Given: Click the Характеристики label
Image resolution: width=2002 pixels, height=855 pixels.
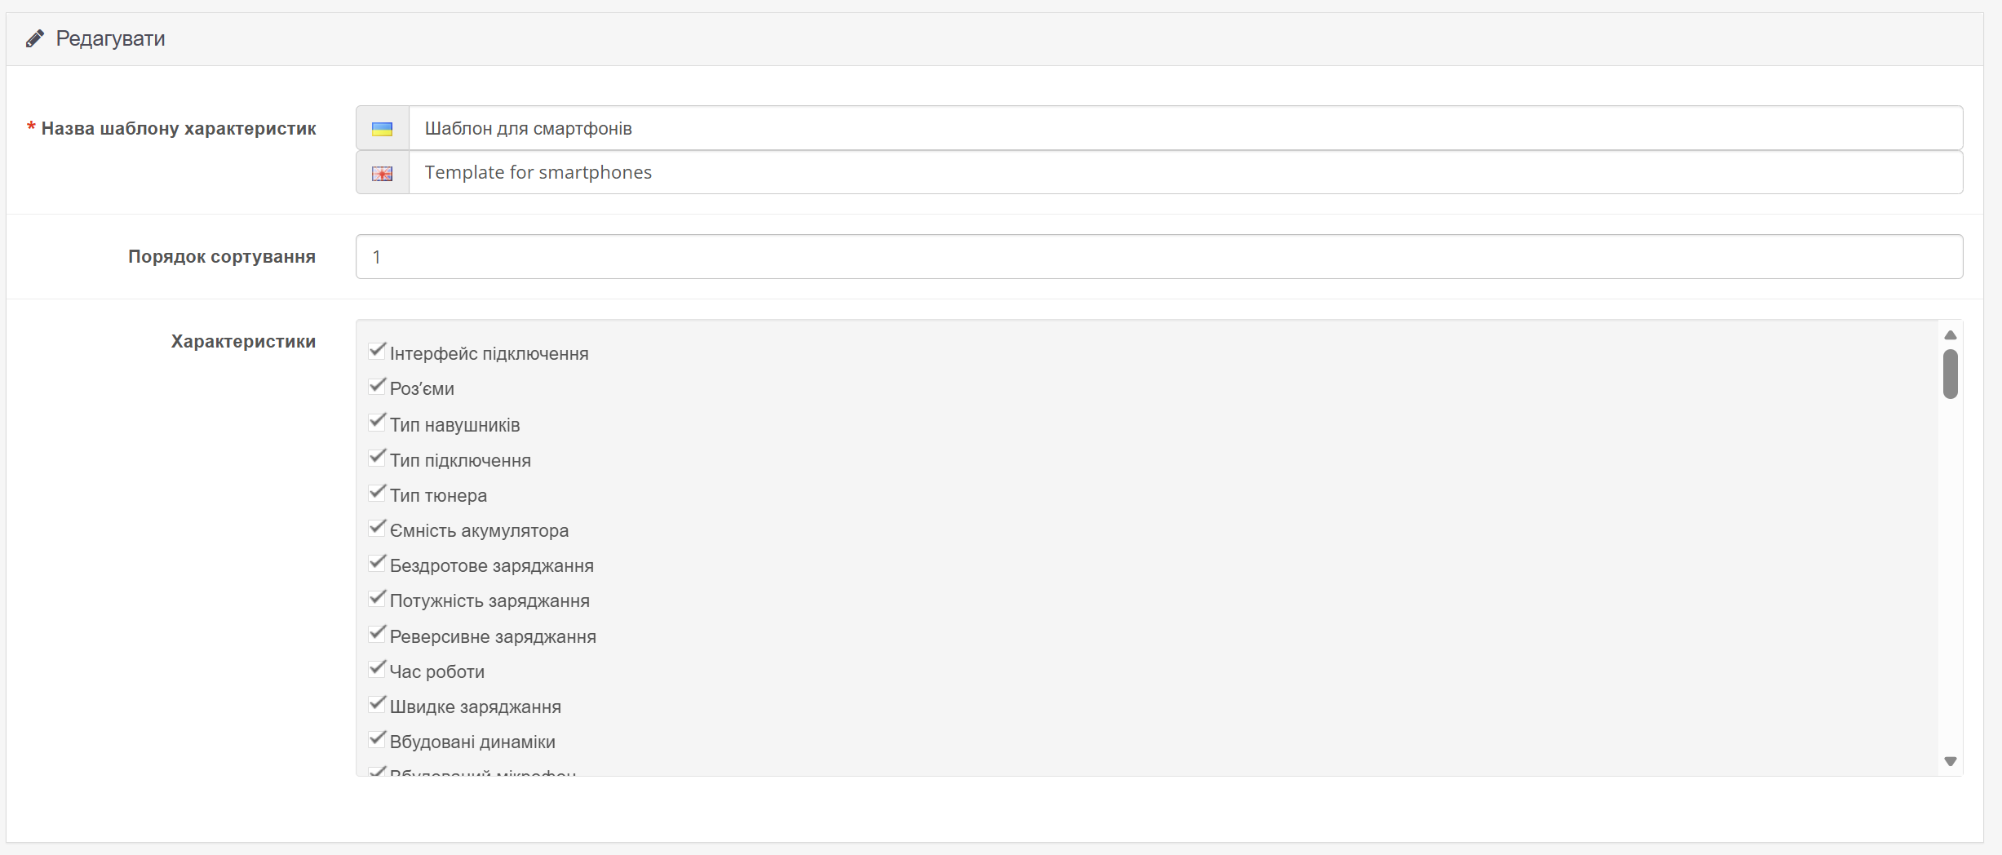Looking at the screenshot, I should (243, 342).
